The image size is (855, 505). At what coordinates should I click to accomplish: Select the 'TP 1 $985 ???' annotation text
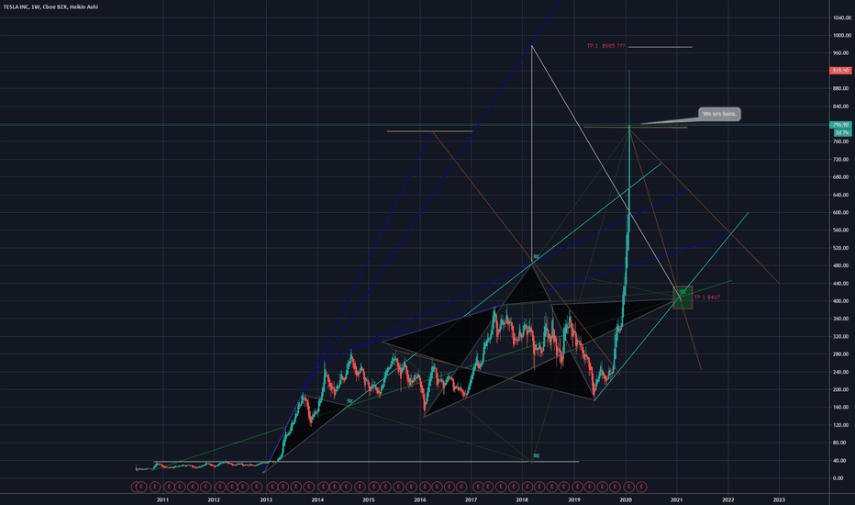point(605,46)
